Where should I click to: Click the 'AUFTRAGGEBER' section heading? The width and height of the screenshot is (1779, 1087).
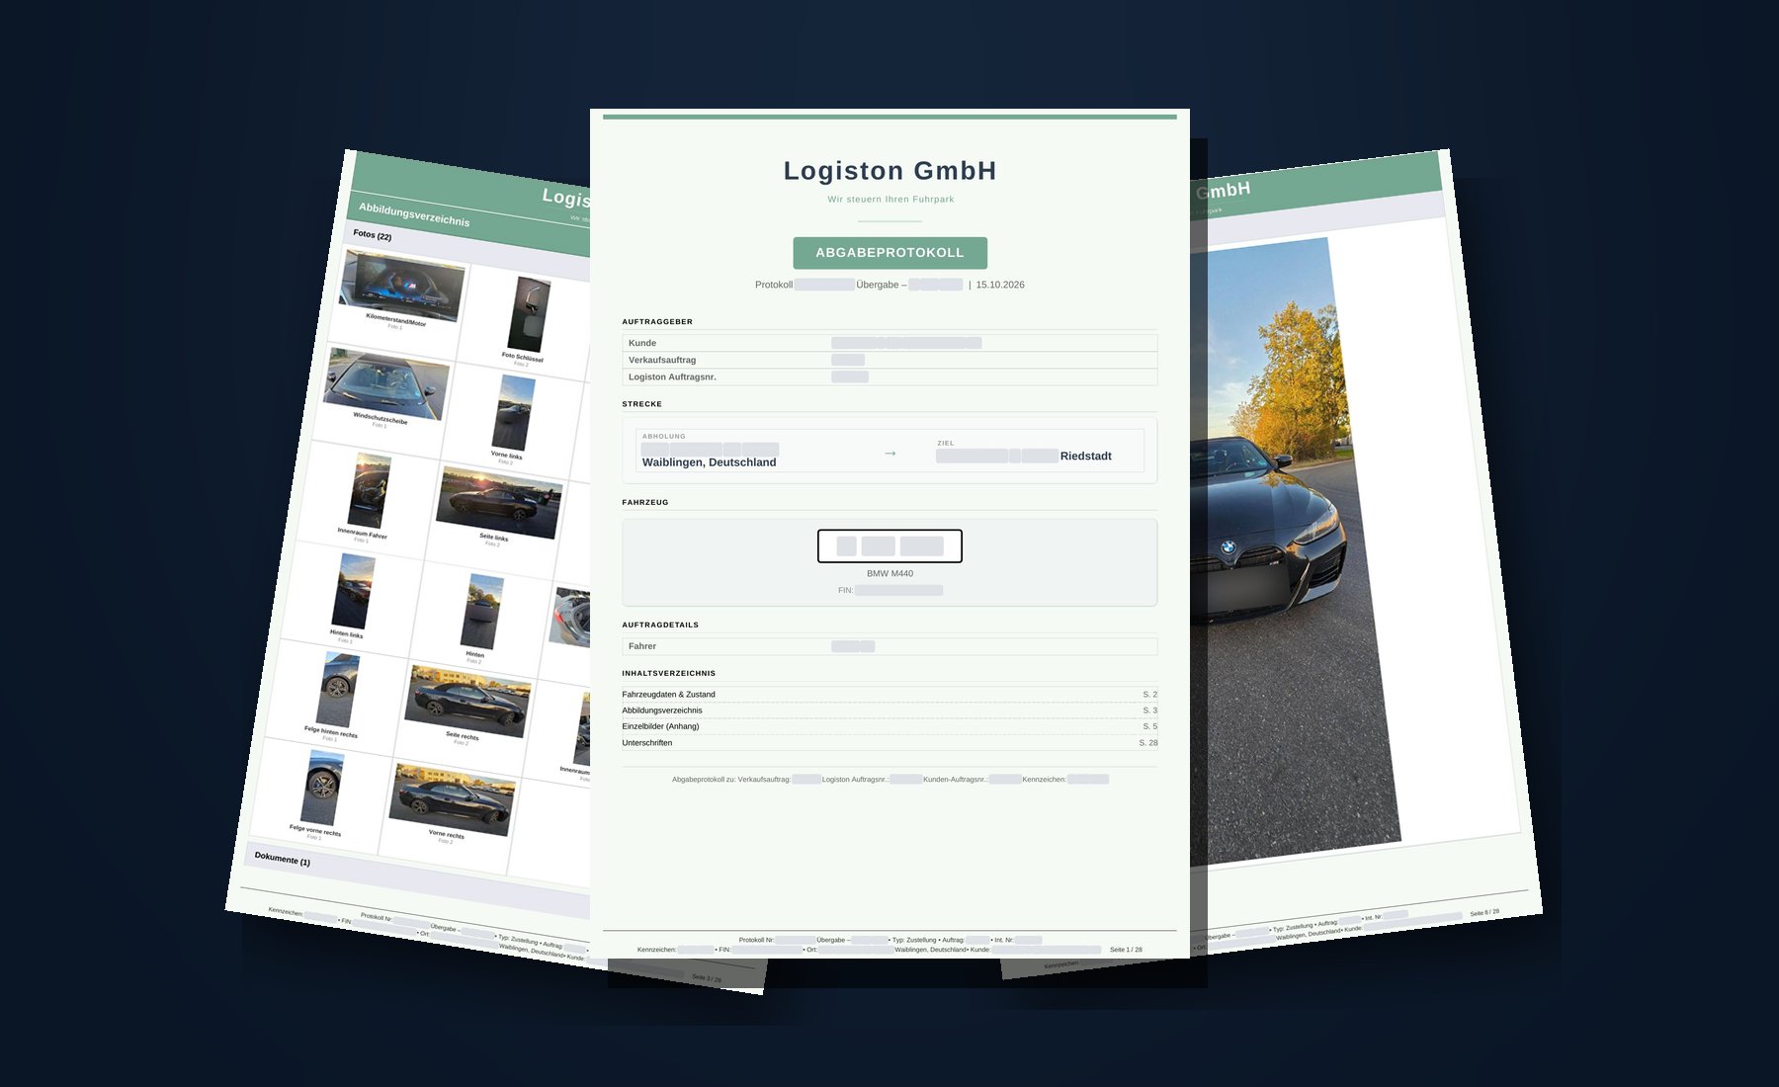657,322
